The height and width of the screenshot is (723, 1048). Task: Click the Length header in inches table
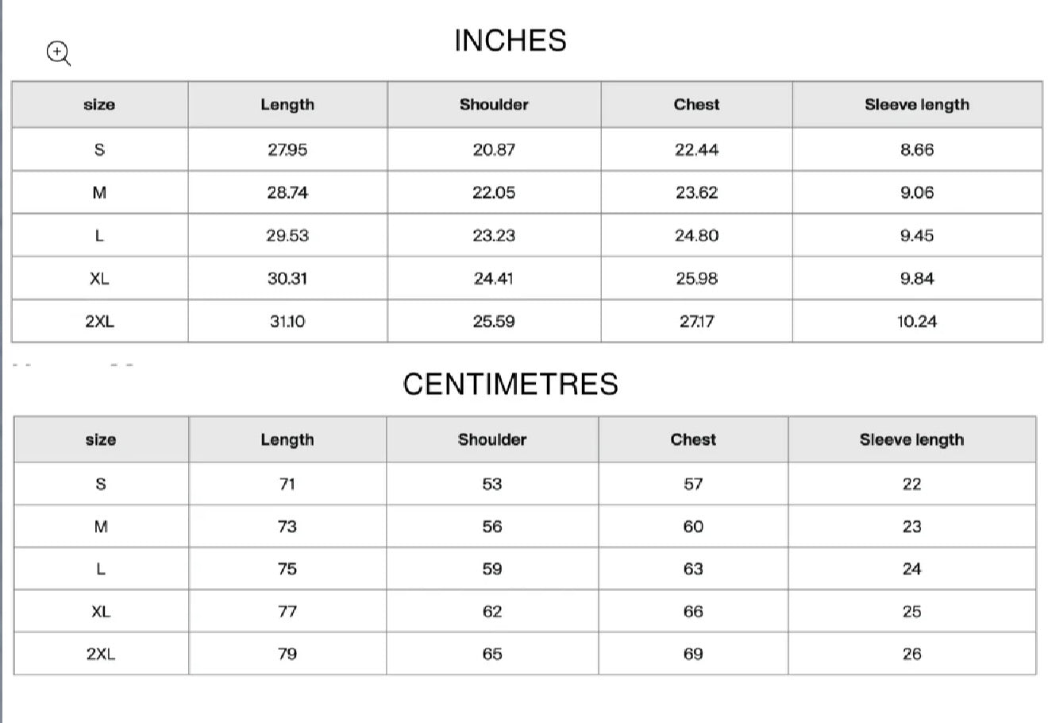287,104
